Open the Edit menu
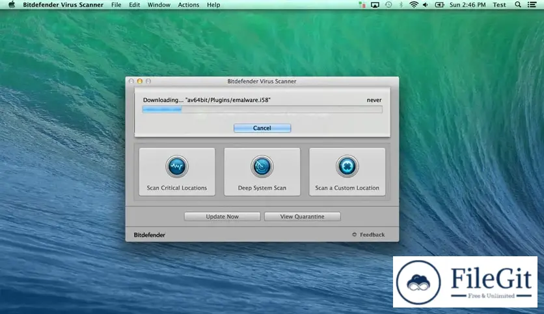 pyautogui.click(x=134, y=5)
